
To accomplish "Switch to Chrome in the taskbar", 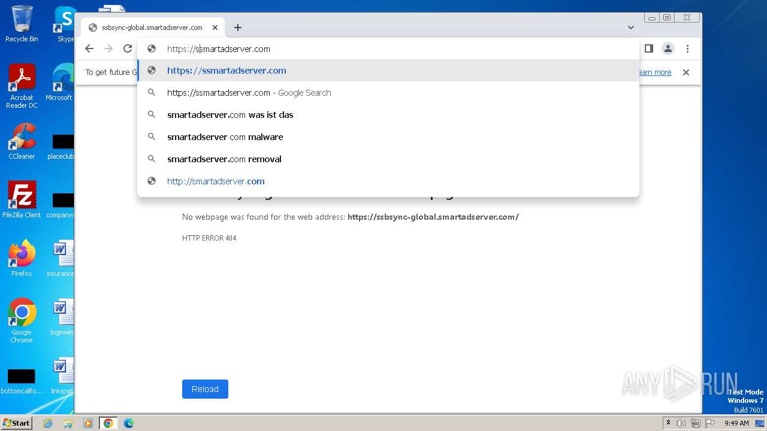I will [108, 423].
